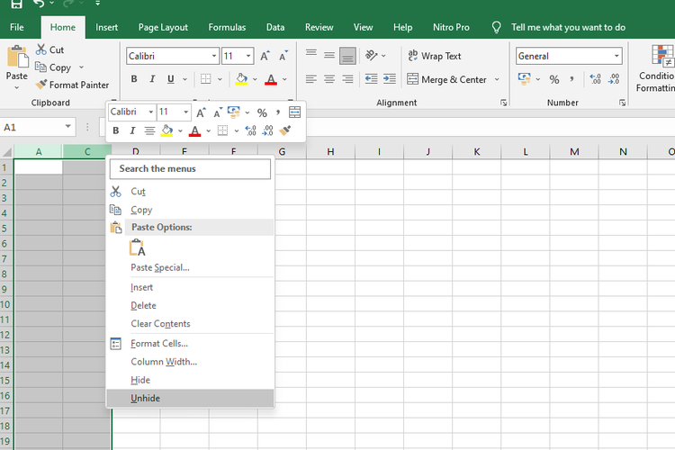Click mini toolbar percent style
Image resolution: width=675 pixels, height=450 pixels.
[262, 112]
